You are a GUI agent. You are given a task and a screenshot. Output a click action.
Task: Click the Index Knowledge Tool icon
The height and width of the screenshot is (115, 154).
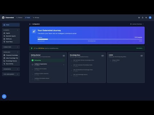4,58
